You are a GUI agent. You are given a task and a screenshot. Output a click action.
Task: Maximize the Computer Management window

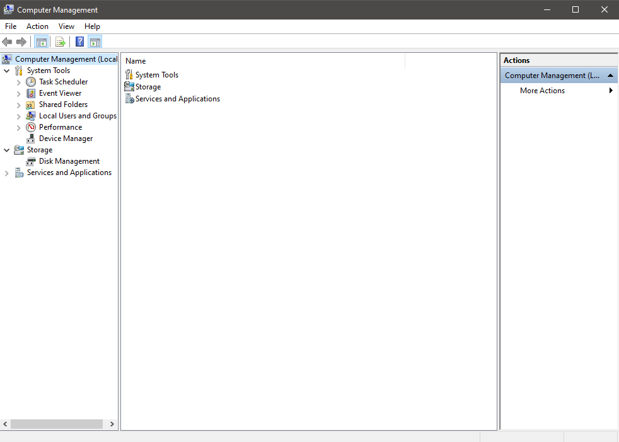(x=576, y=9)
